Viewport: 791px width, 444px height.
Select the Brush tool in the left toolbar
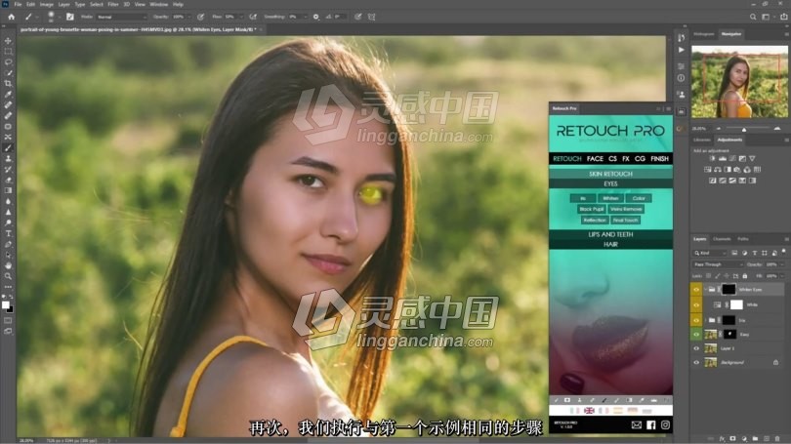8,147
